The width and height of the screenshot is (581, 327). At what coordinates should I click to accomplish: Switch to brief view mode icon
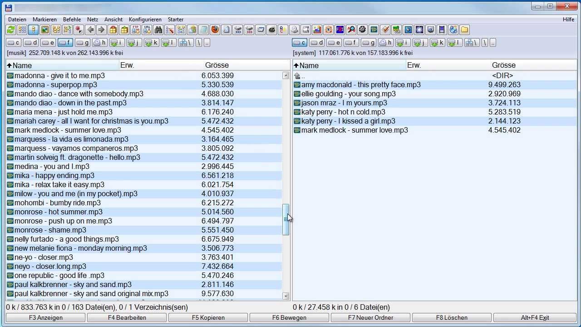pos(22,30)
